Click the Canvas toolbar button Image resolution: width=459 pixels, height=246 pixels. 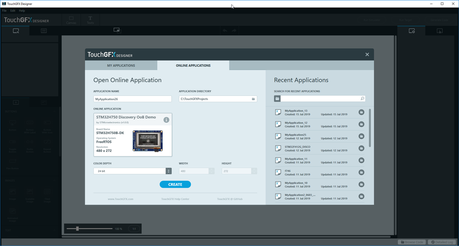coord(71,20)
